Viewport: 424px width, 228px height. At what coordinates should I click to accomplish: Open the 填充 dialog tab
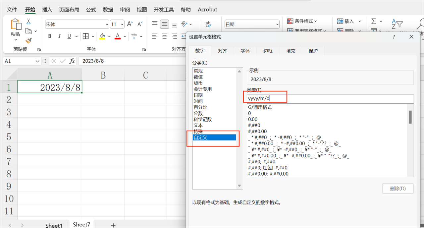point(291,51)
